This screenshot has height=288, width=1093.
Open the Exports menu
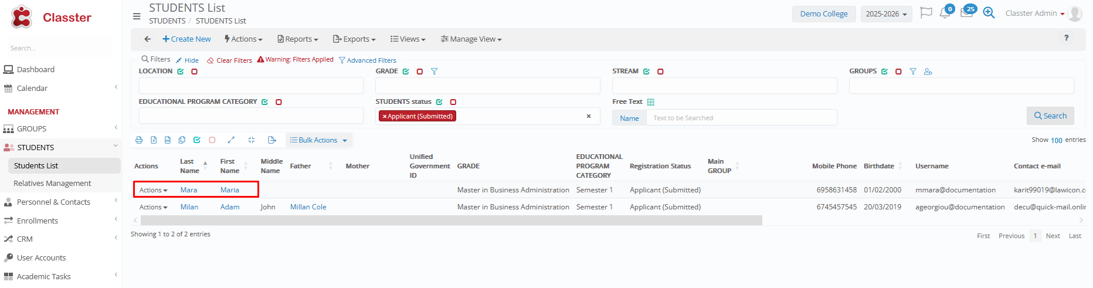pos(354,39)
